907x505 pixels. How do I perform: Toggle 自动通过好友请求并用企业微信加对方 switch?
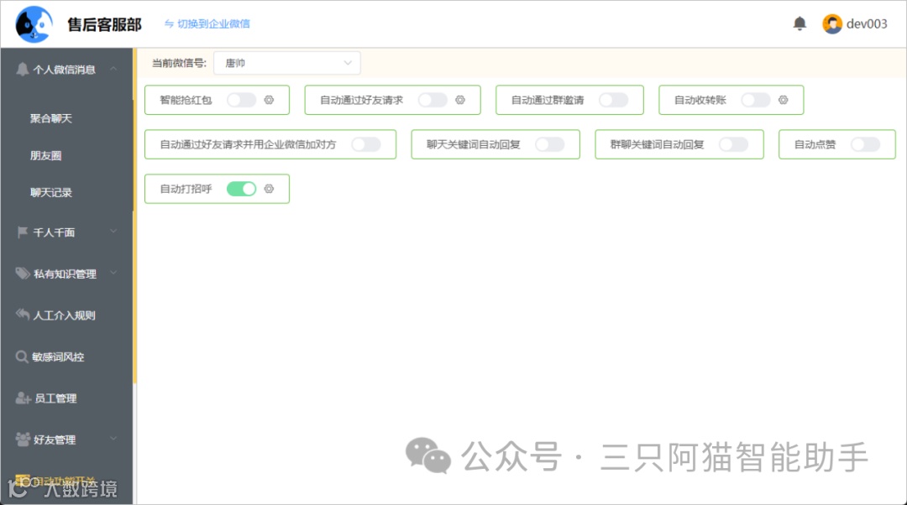coord(366,144)
